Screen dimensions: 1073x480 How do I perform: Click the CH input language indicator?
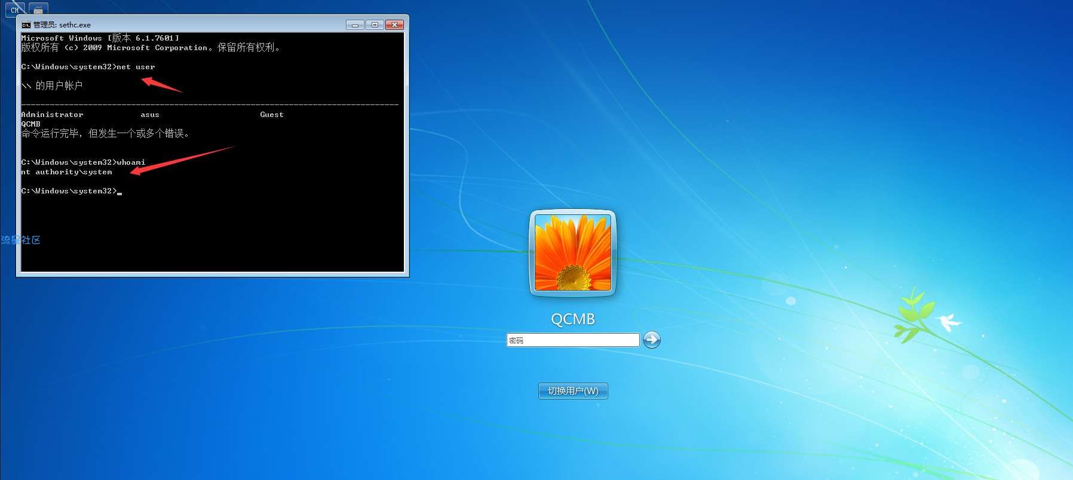[x=15, y=10]
